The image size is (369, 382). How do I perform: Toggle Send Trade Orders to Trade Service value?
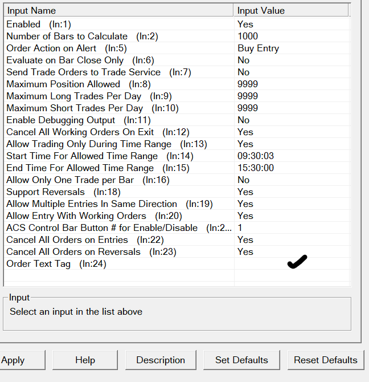pyautogui.click(x=244, y=72)
